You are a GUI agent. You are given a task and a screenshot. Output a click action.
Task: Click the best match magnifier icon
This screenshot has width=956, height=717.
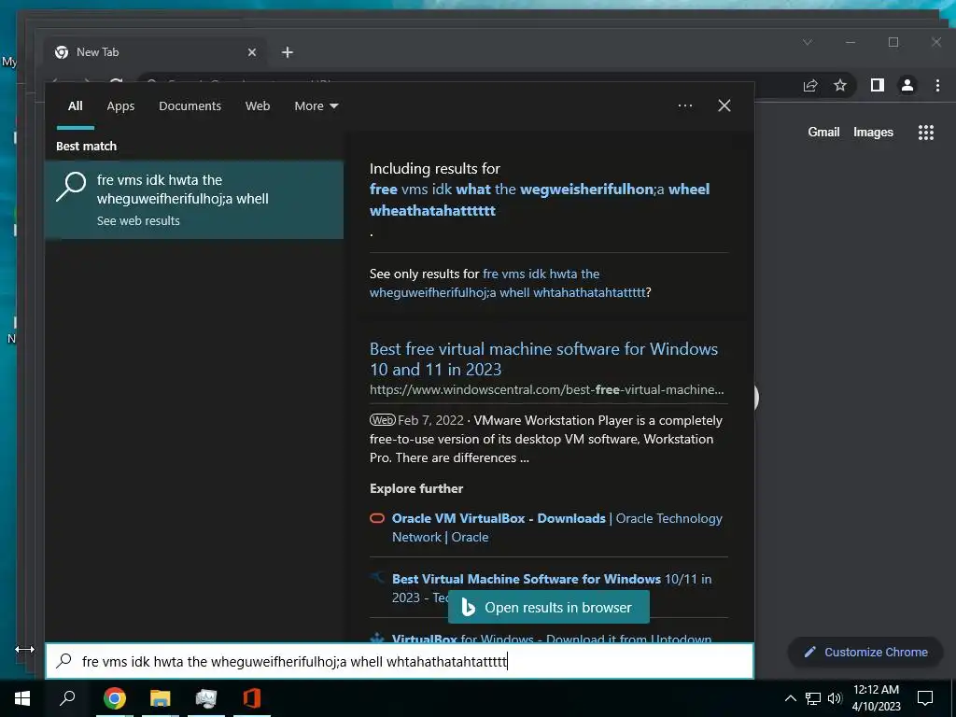71,187
